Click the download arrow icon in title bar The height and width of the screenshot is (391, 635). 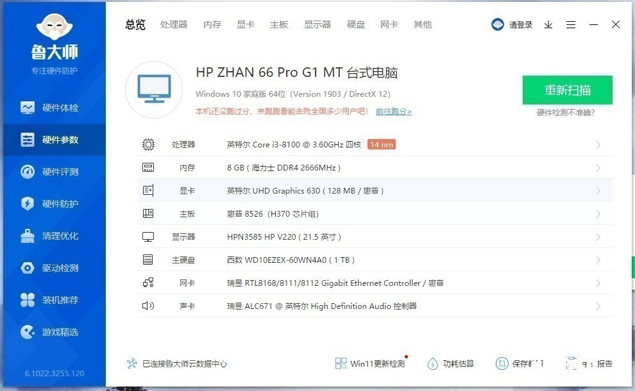tap(548, 24)
